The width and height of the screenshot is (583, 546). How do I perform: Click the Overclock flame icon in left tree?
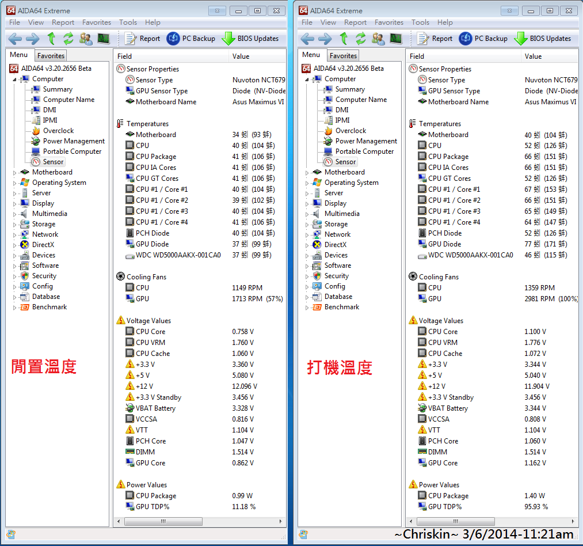click(x=36, y=131)
